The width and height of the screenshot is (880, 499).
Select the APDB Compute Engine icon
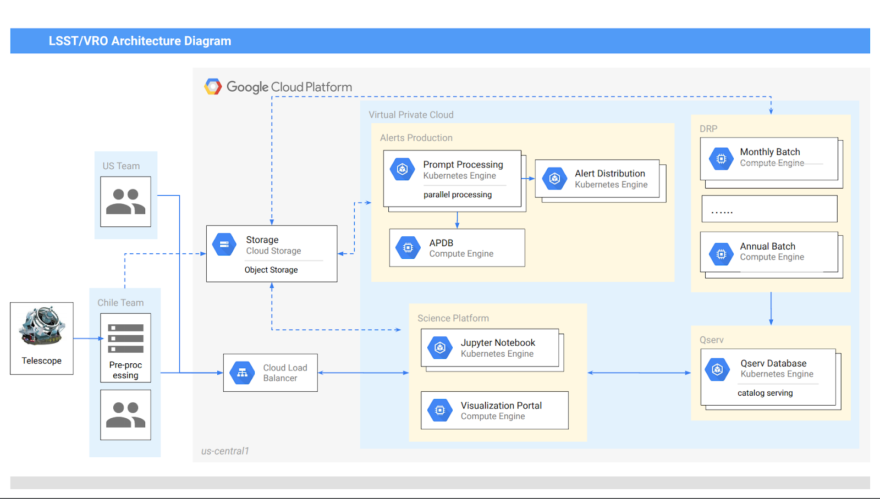click(x=408, y=248)
